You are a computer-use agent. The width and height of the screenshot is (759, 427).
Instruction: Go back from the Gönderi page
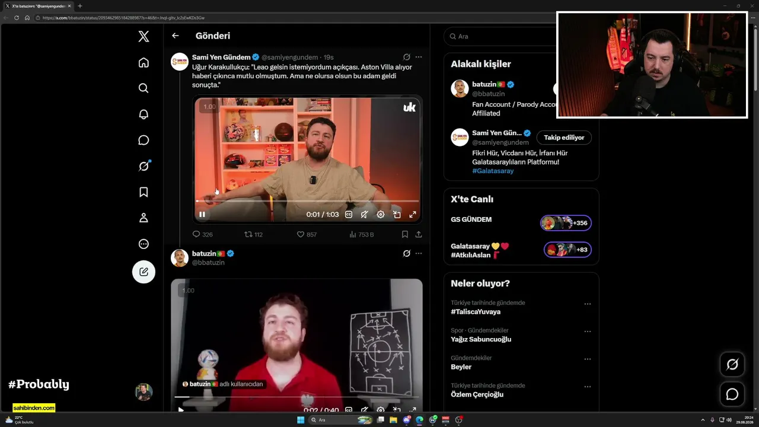[x=176, y=36]
